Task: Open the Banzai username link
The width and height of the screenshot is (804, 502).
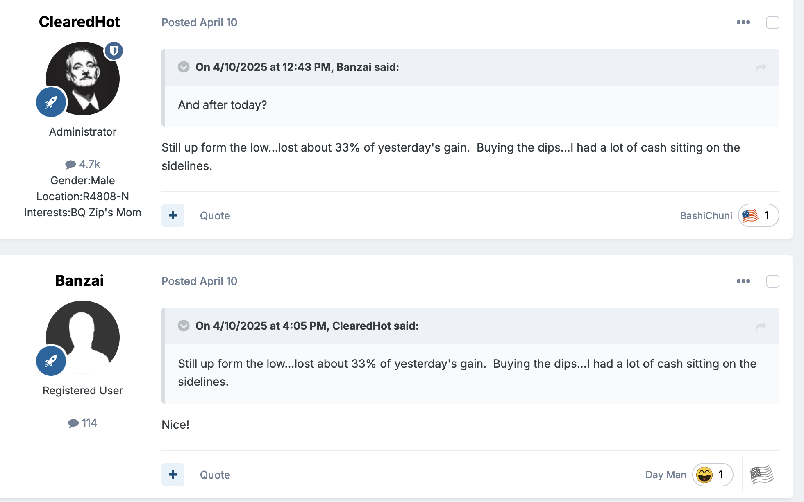Action: click(x=79, y=280)
